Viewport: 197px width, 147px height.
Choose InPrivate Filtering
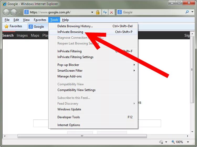click(x=93, y=51)
